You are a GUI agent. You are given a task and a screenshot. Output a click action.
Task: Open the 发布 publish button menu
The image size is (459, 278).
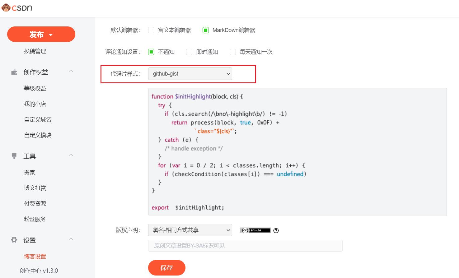[41, 34]
